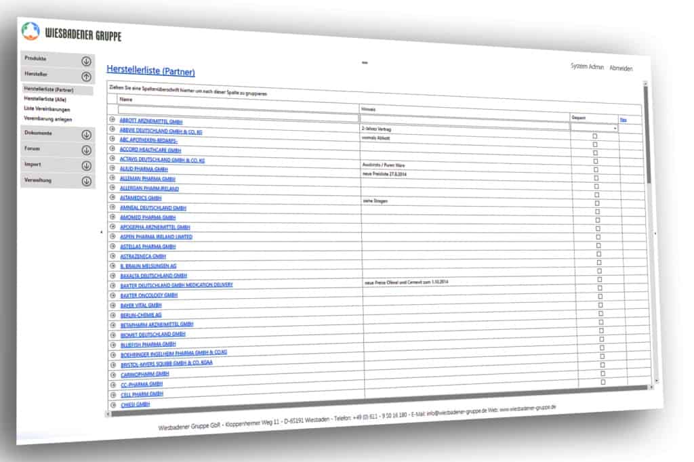Click the Abmelden logout link
Viewport: 694px width, 462px height.
coord(621,68)
